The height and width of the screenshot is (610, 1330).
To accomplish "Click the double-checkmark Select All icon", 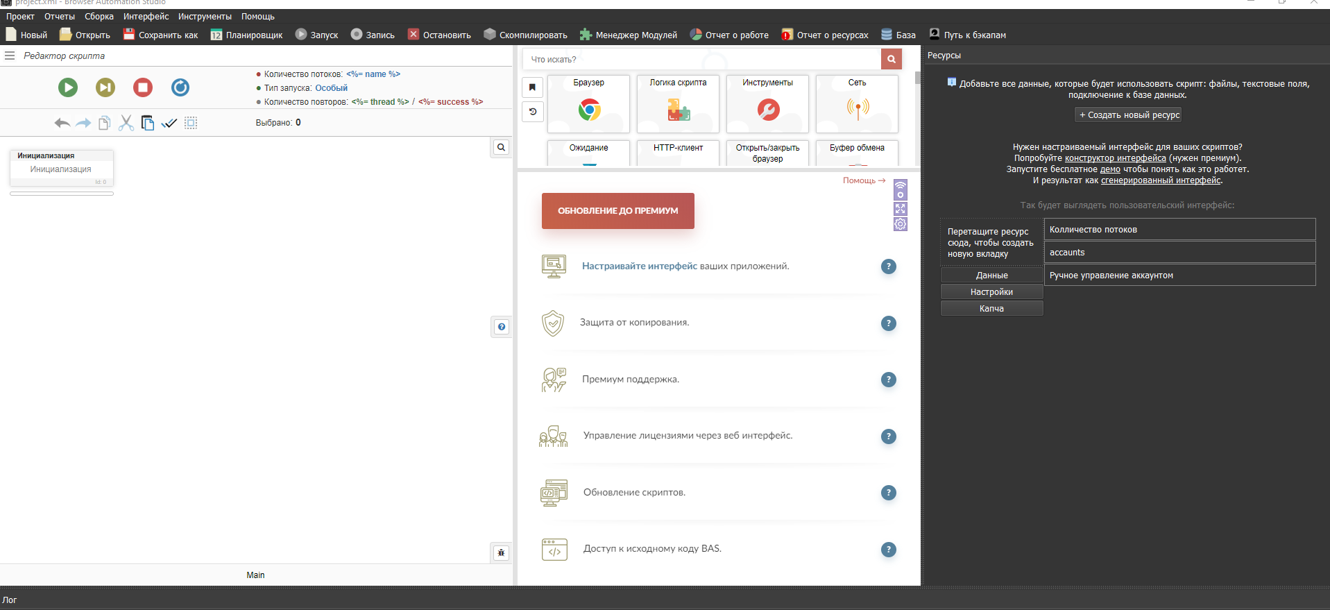I will (x=169, y=123).
